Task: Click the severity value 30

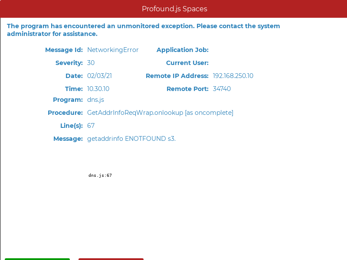Action: (x=91, y=63)
